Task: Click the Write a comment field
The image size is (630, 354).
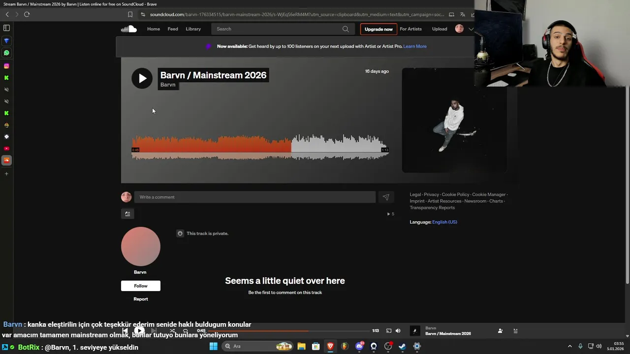Action: 255,197
